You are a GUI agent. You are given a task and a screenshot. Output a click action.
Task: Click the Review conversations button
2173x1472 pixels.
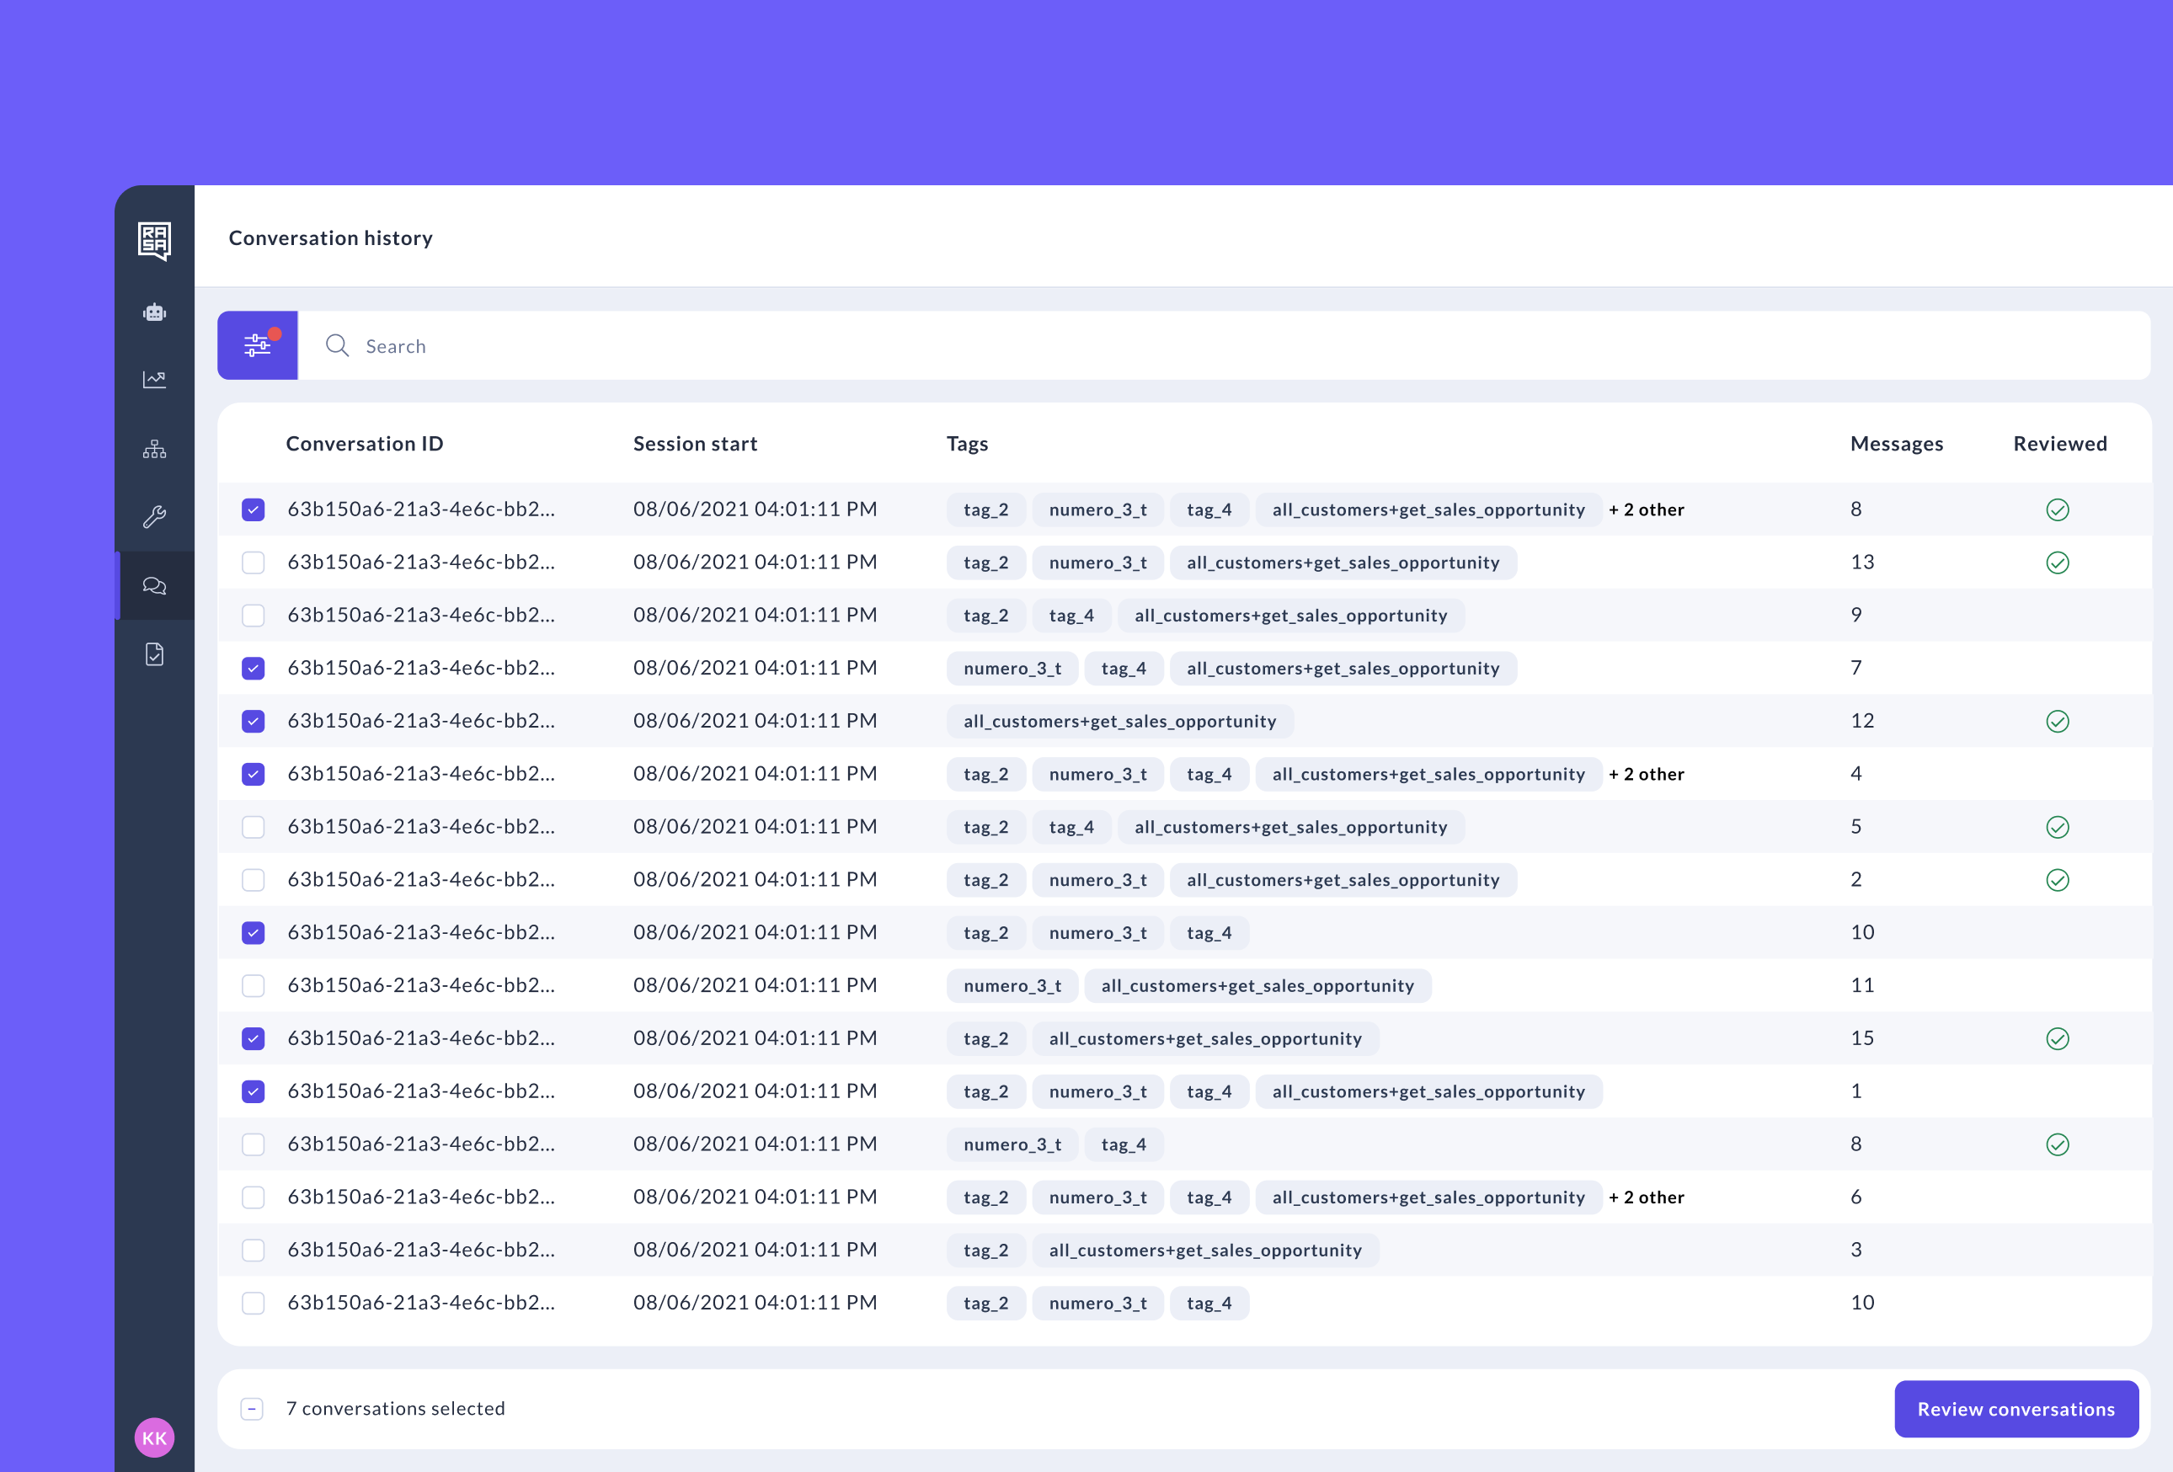[2015, 1409]
